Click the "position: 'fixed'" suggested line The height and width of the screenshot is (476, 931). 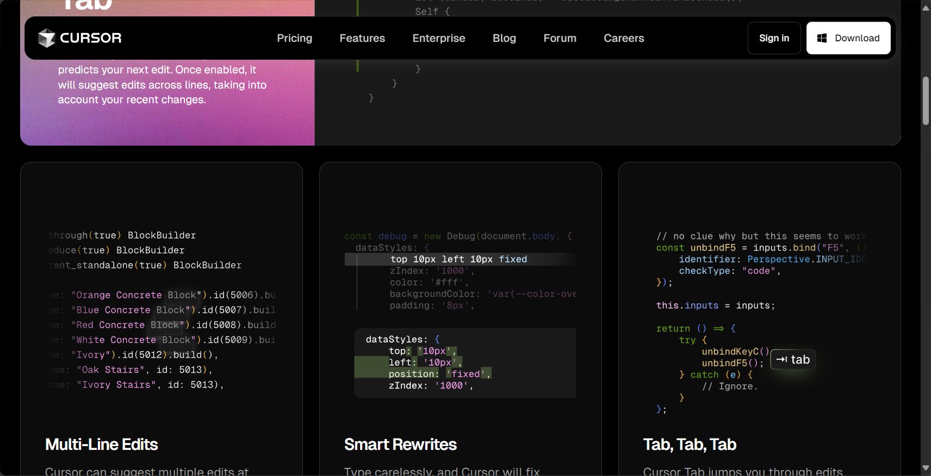(439, 374)
